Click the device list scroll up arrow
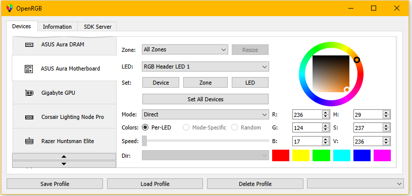412x196 pixels. tap(64, 157)
